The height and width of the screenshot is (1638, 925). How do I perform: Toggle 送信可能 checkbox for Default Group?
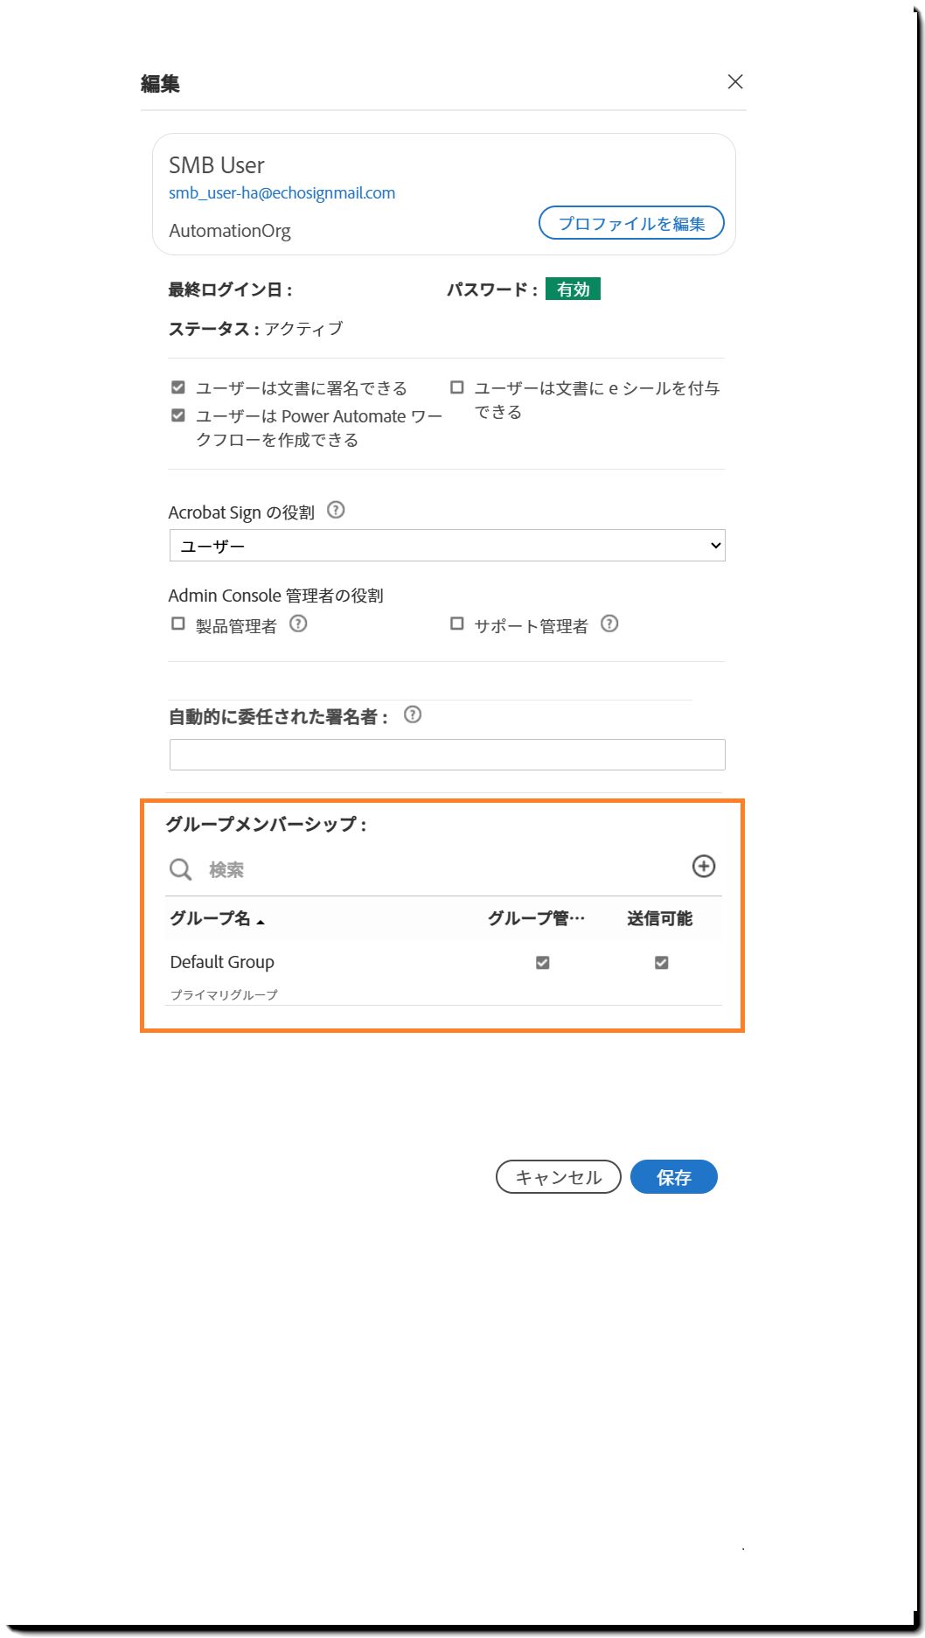pos(662,963)
